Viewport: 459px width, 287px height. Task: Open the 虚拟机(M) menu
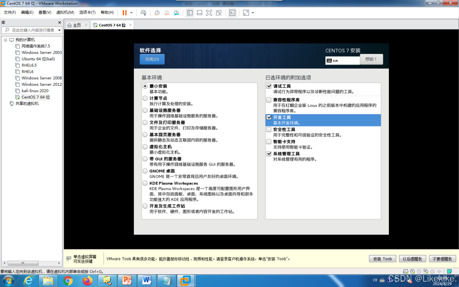65,12
